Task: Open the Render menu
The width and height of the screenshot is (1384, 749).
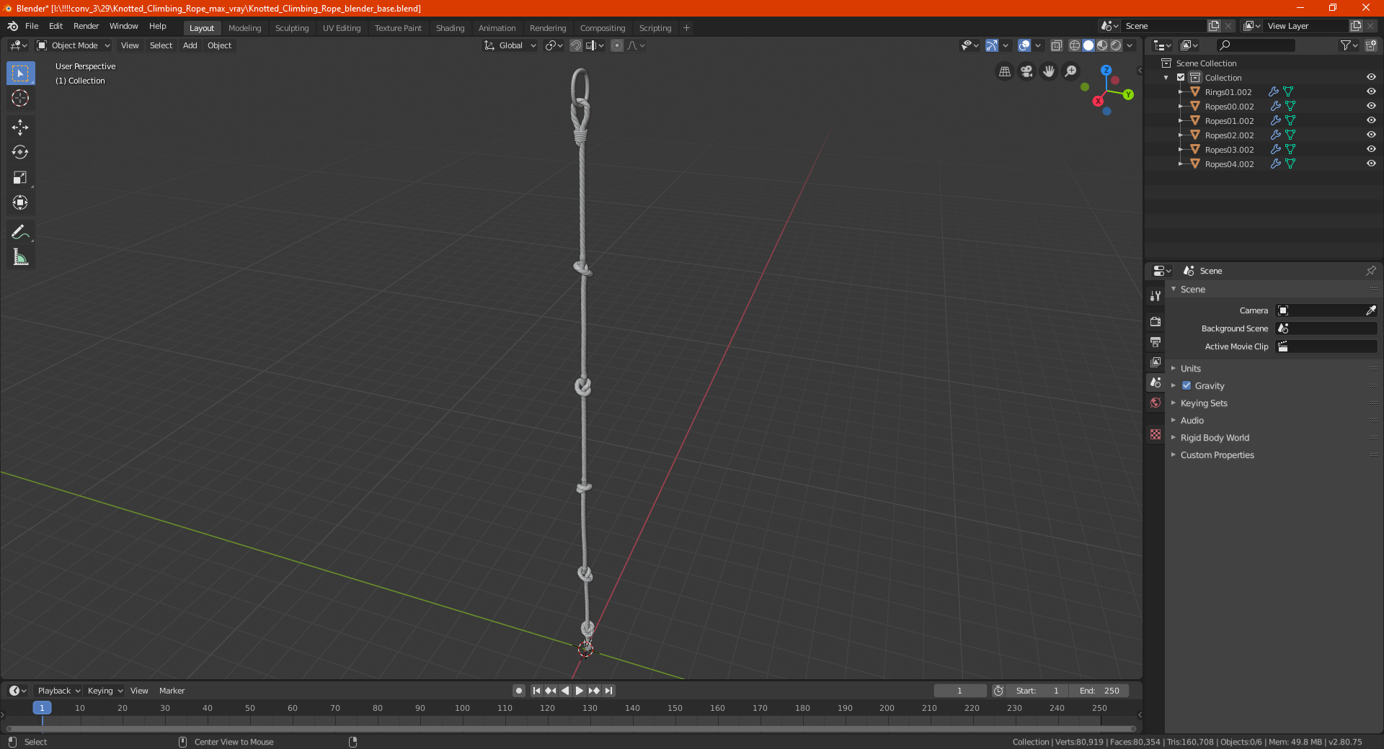Action: click(86, 26)
